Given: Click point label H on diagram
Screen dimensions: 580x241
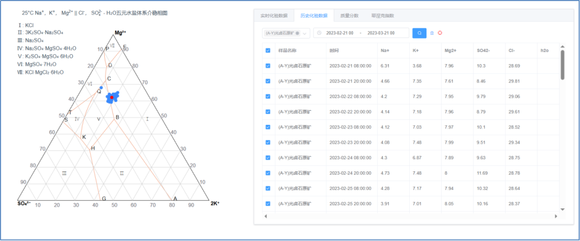Looking at the screenshot, I should [93, 148].
